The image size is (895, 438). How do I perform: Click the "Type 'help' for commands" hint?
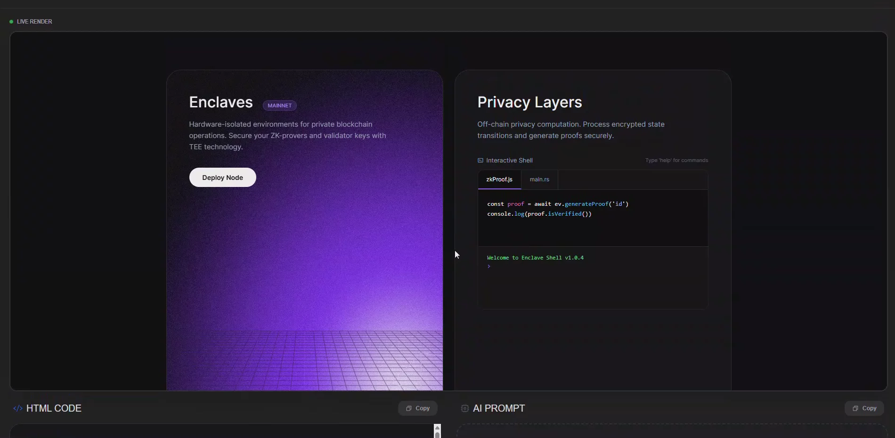[676, 161]
